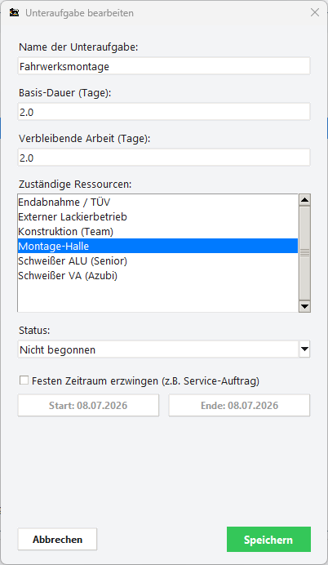Click the Speichern button
This screenshot has height=565, width=328.
pyautogui.click(x=268, y=540)
